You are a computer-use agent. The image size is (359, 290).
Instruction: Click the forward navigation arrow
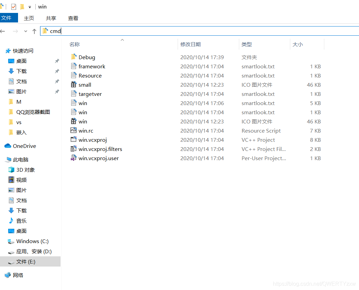[x=15, y=31]
